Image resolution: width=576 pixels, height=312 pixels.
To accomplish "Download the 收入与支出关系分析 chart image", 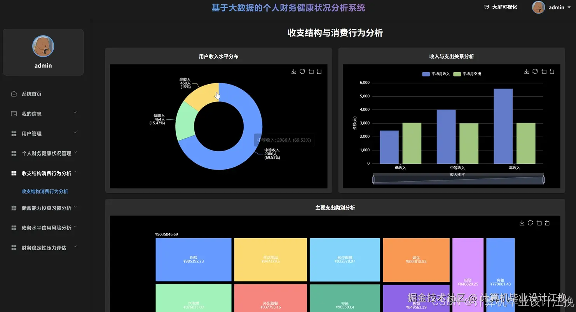I will (527, 71).
